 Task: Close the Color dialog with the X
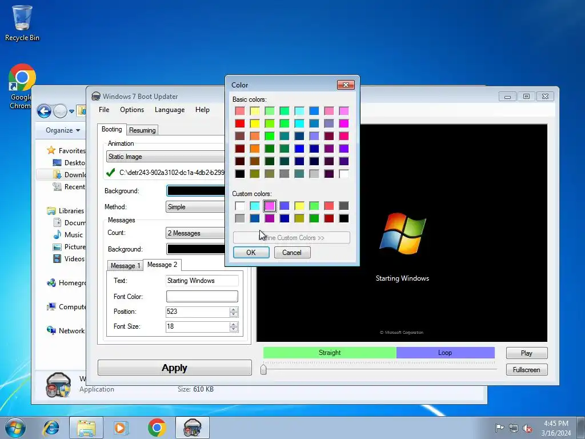click(x=346, y=85)
